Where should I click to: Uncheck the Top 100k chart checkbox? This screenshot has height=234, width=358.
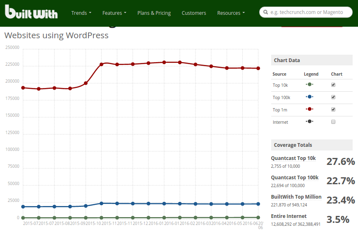click(x=333, y=97)
